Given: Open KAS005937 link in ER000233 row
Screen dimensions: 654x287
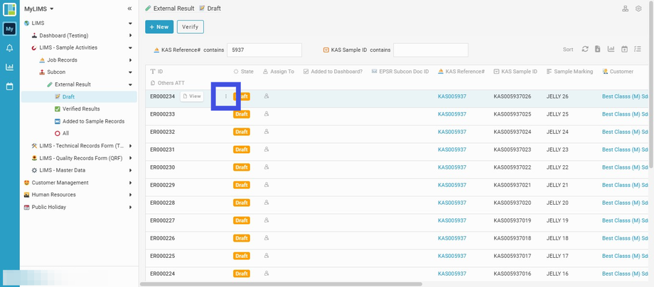Looking at the screenshot, I should coord(452,114).
